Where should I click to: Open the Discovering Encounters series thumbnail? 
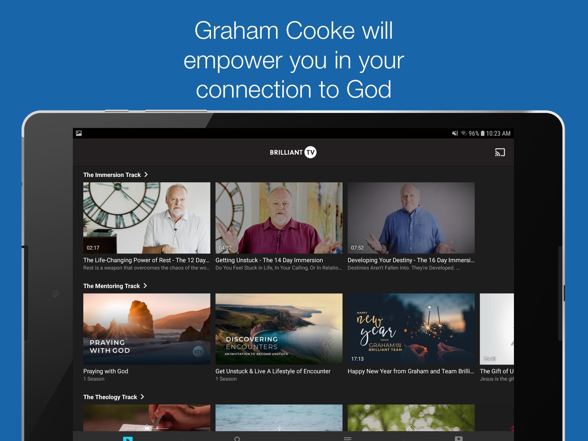click(279, 329)
